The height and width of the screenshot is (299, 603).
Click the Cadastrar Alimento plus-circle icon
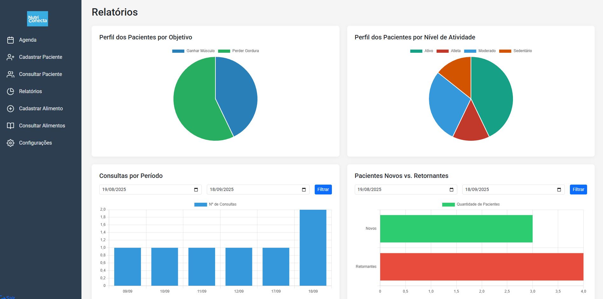point(11,109)
